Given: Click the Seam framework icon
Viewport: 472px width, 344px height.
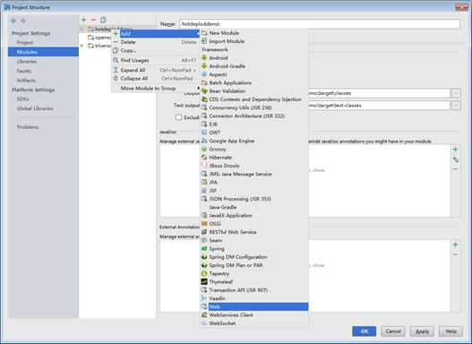Looking at the screenshot, I should (x=204, y=240).
